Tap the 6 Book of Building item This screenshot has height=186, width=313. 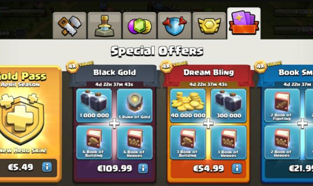click(x=94, y=142)
